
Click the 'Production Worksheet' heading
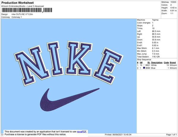(18, 3)
